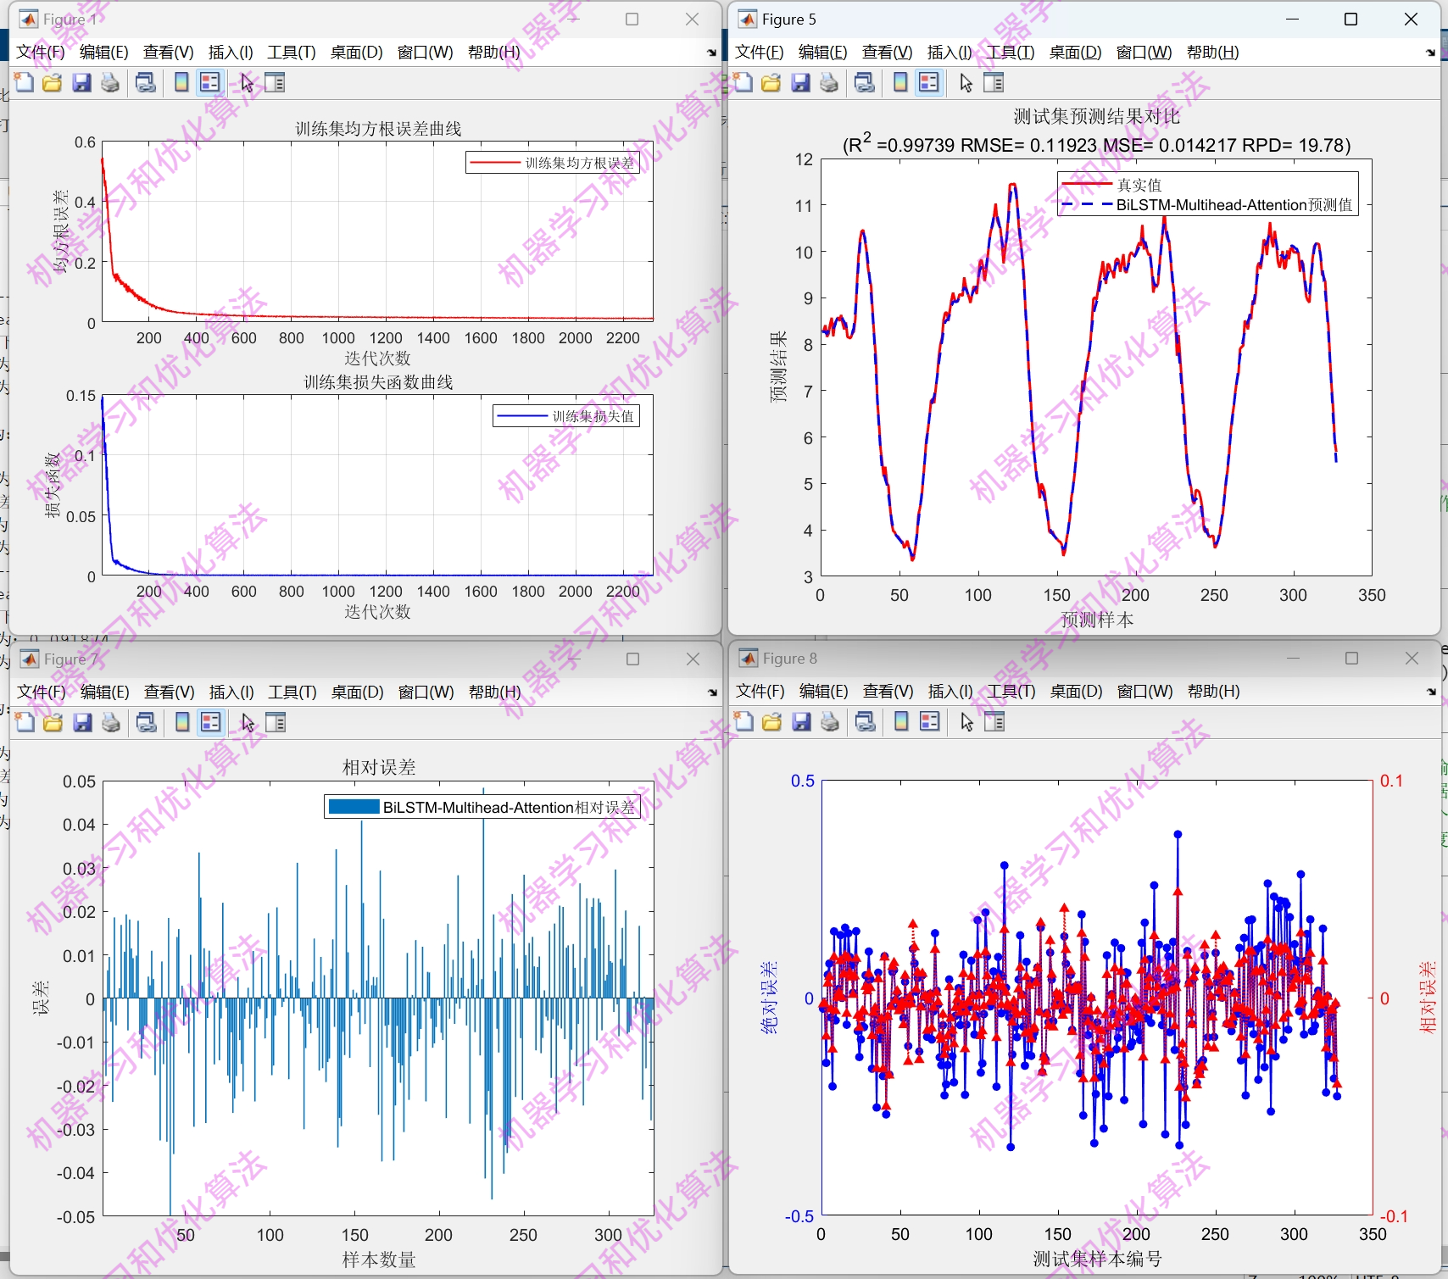Open 帮助(H) menu in Figure 8

click(x=1214, y=692)
